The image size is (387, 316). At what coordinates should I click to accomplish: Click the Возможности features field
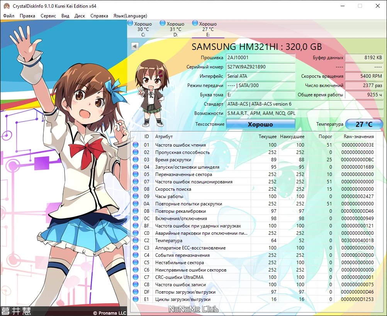tap(305, 113)
